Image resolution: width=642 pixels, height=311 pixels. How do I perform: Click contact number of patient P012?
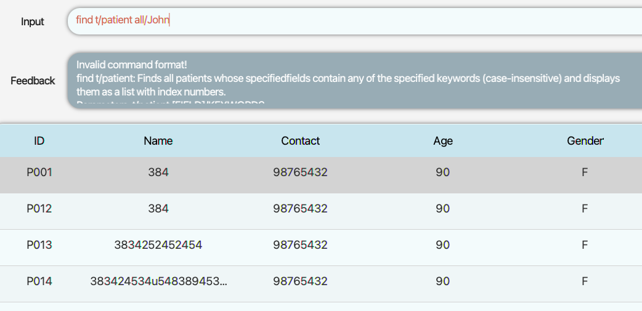[300, 209]
